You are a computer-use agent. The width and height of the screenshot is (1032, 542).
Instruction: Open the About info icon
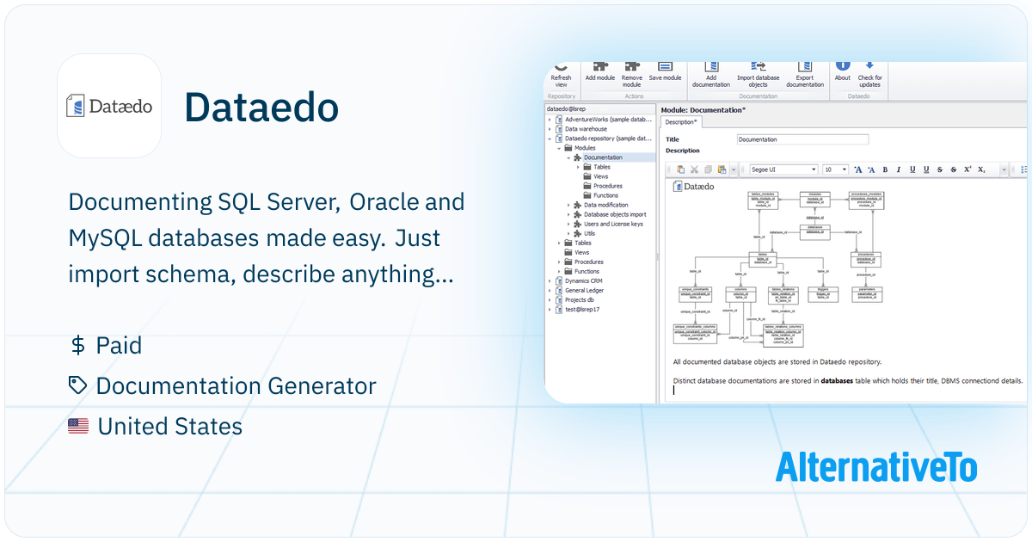[843, 65]
